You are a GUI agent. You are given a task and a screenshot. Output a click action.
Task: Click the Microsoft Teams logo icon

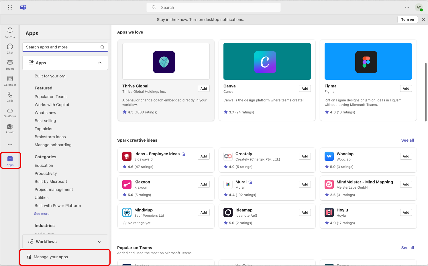point(23,7)
